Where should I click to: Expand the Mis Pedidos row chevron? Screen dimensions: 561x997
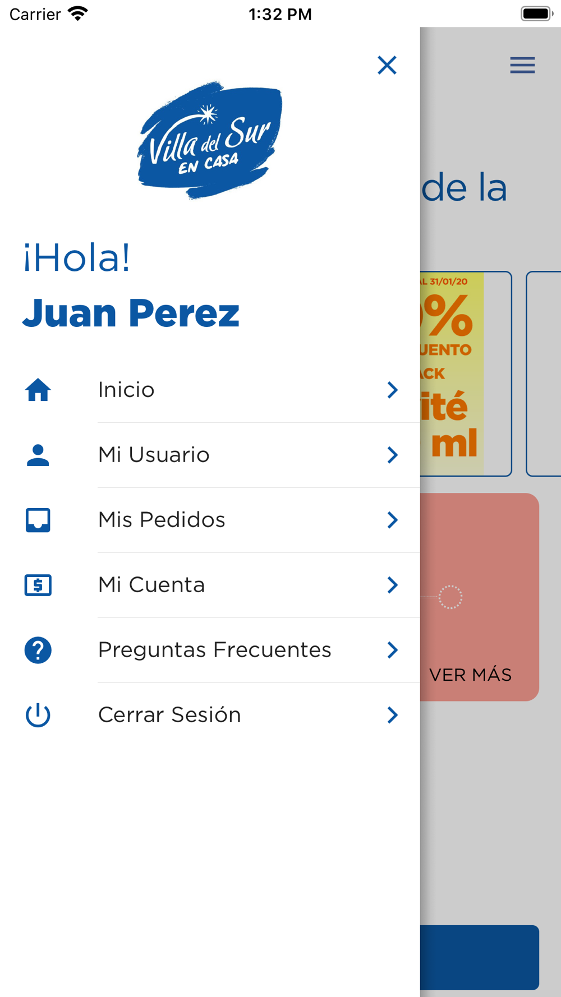coord(393,520)
